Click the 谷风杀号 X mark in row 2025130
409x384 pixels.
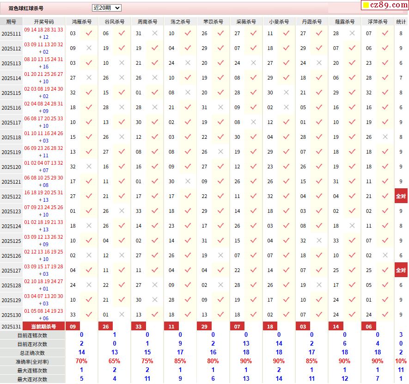[122, 315]
